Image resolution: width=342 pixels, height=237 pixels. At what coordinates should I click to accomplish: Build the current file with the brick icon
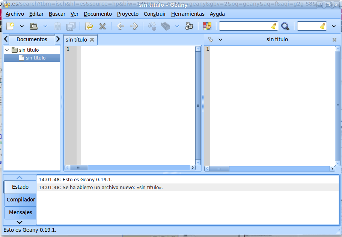(166, 26)
